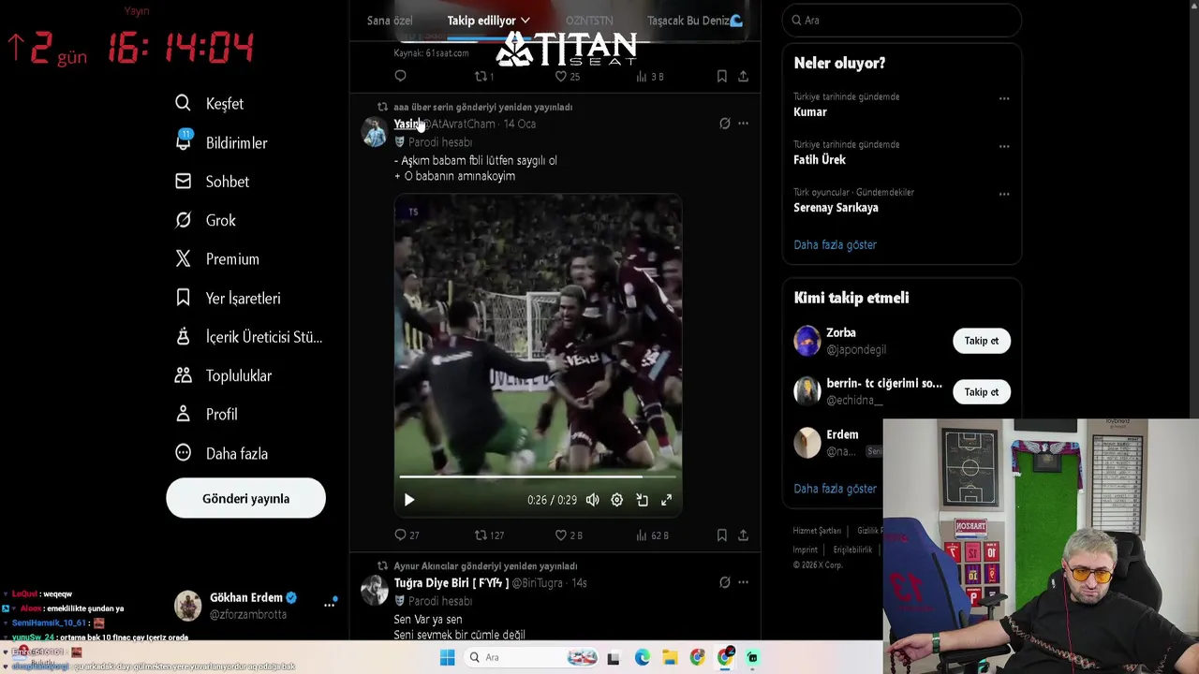
Task: Click Gönderi yayınla button
Action: [246, 499]
